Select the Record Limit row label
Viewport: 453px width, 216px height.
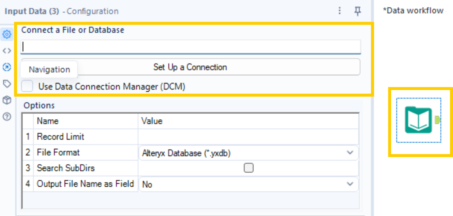[x=60, y=137]
